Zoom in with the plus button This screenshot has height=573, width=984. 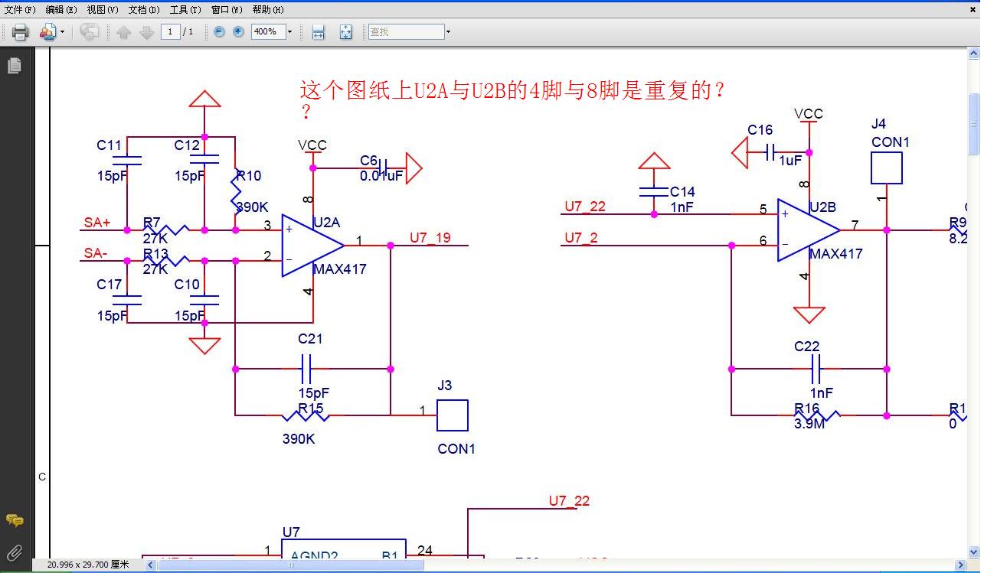(238, 32)
